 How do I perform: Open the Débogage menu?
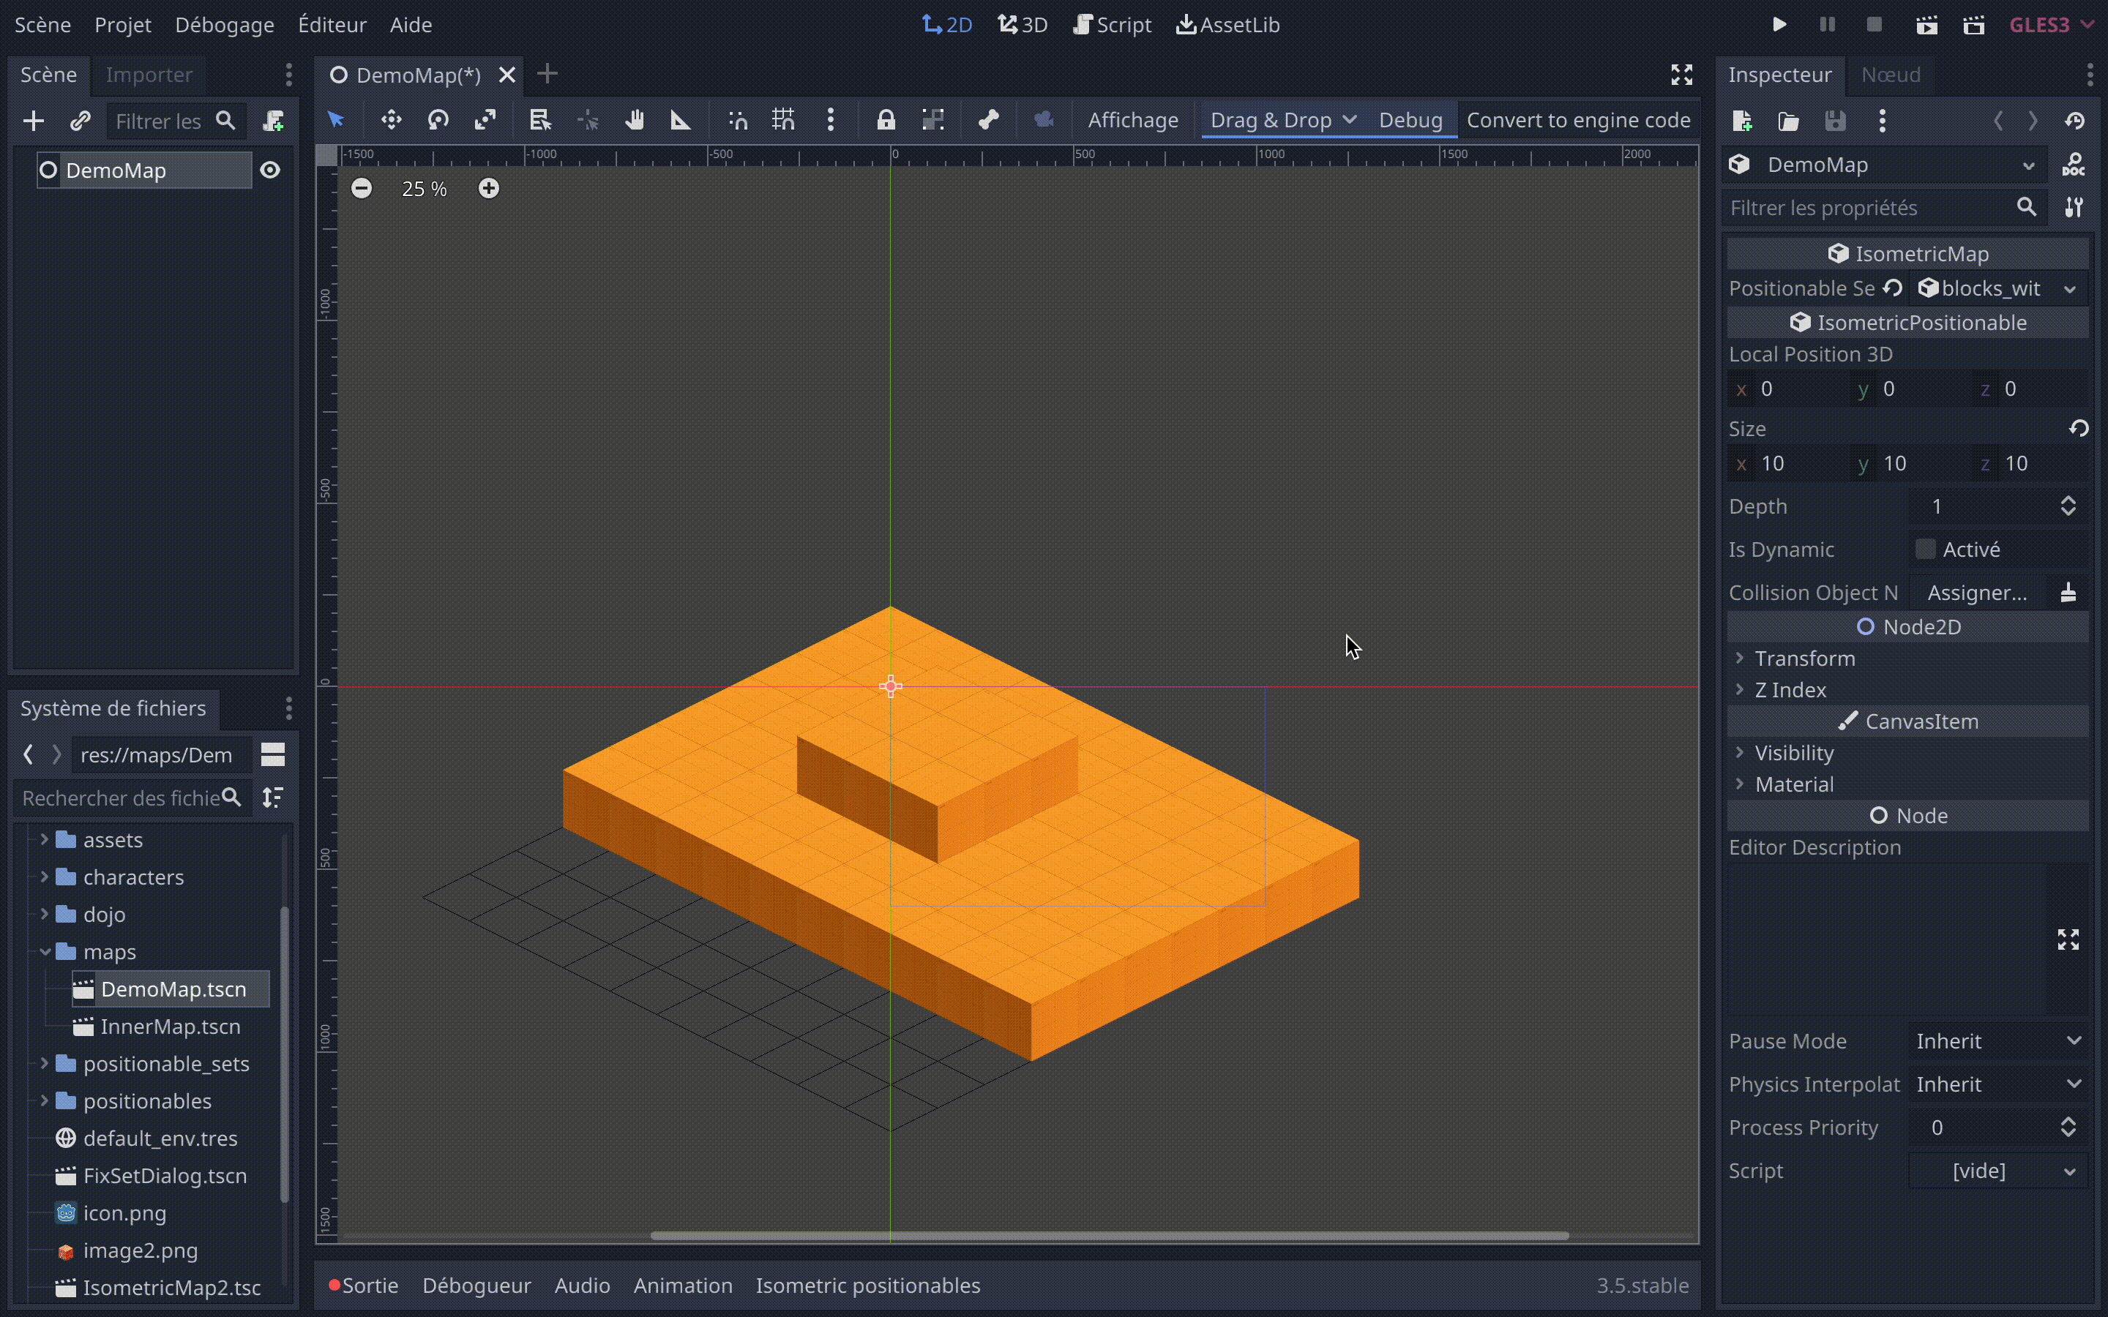(x=224, y=24)
